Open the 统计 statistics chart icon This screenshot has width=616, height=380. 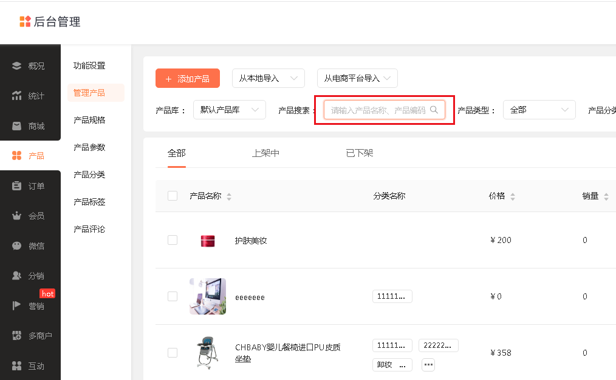click(x=16, y=96)
